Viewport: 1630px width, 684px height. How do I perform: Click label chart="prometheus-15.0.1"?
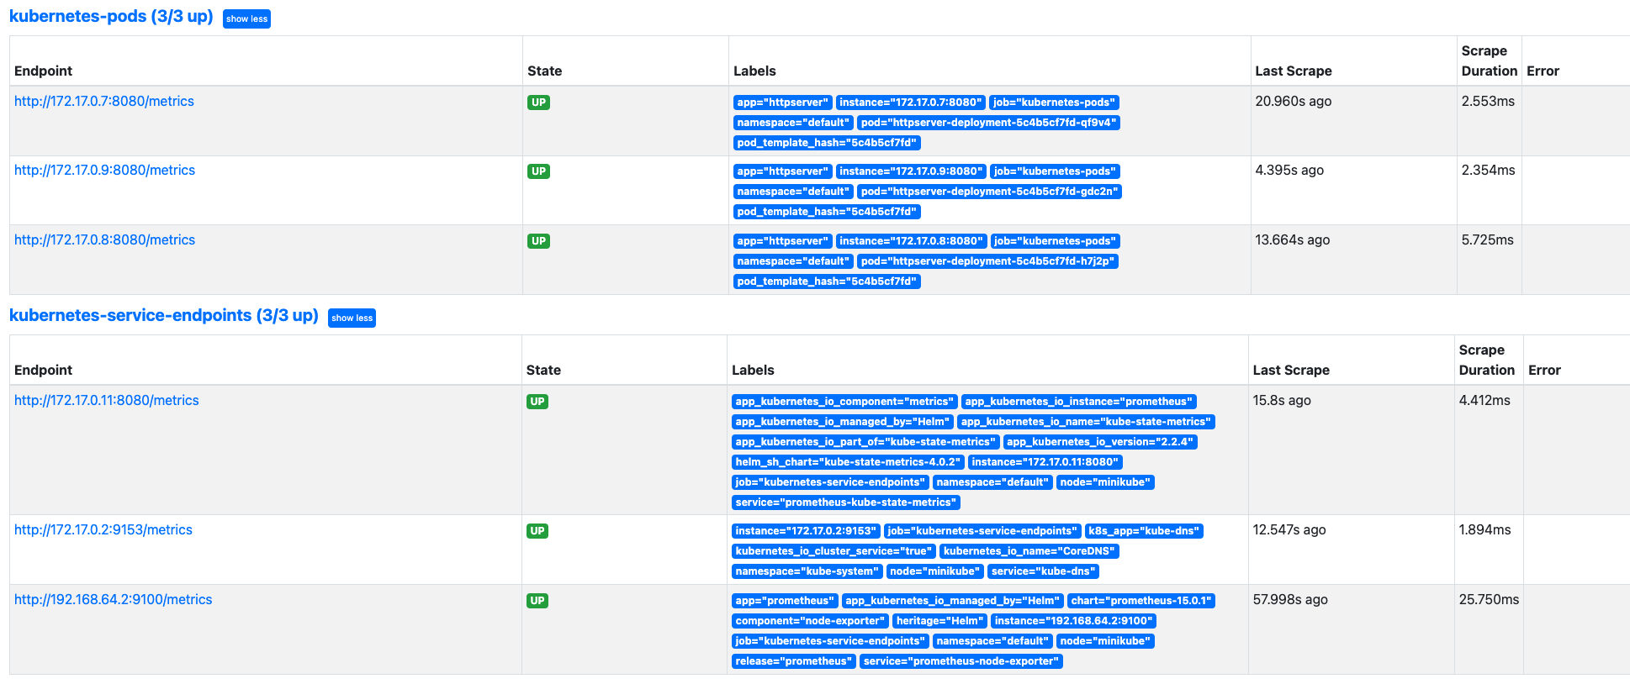1141,601
